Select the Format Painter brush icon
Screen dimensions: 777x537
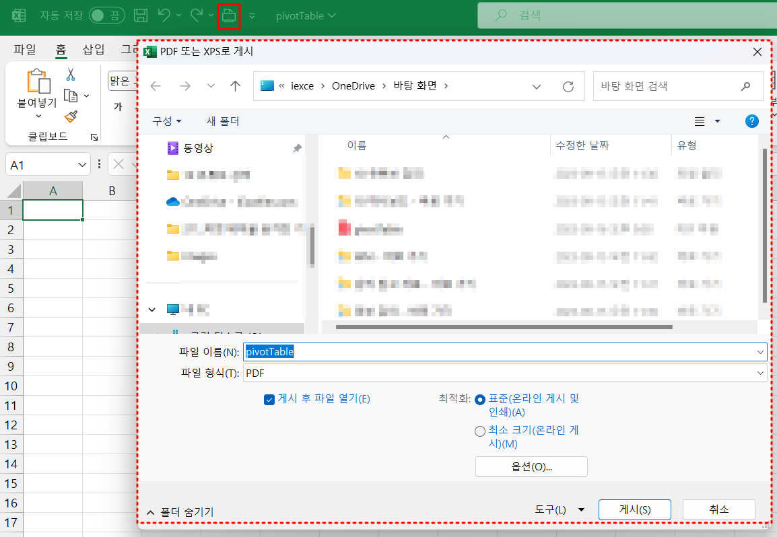69,116
